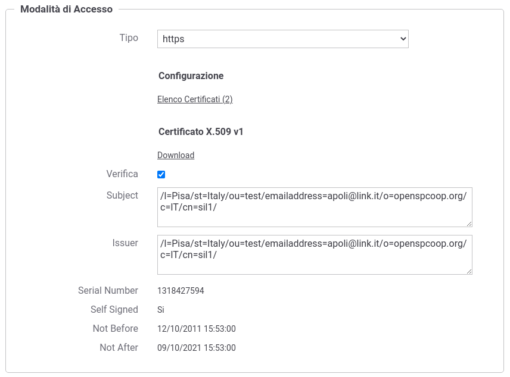Click the Tipo dropdown chevron arrow
This screenshot has height=377, width=510.
click(x=403, y=39)
